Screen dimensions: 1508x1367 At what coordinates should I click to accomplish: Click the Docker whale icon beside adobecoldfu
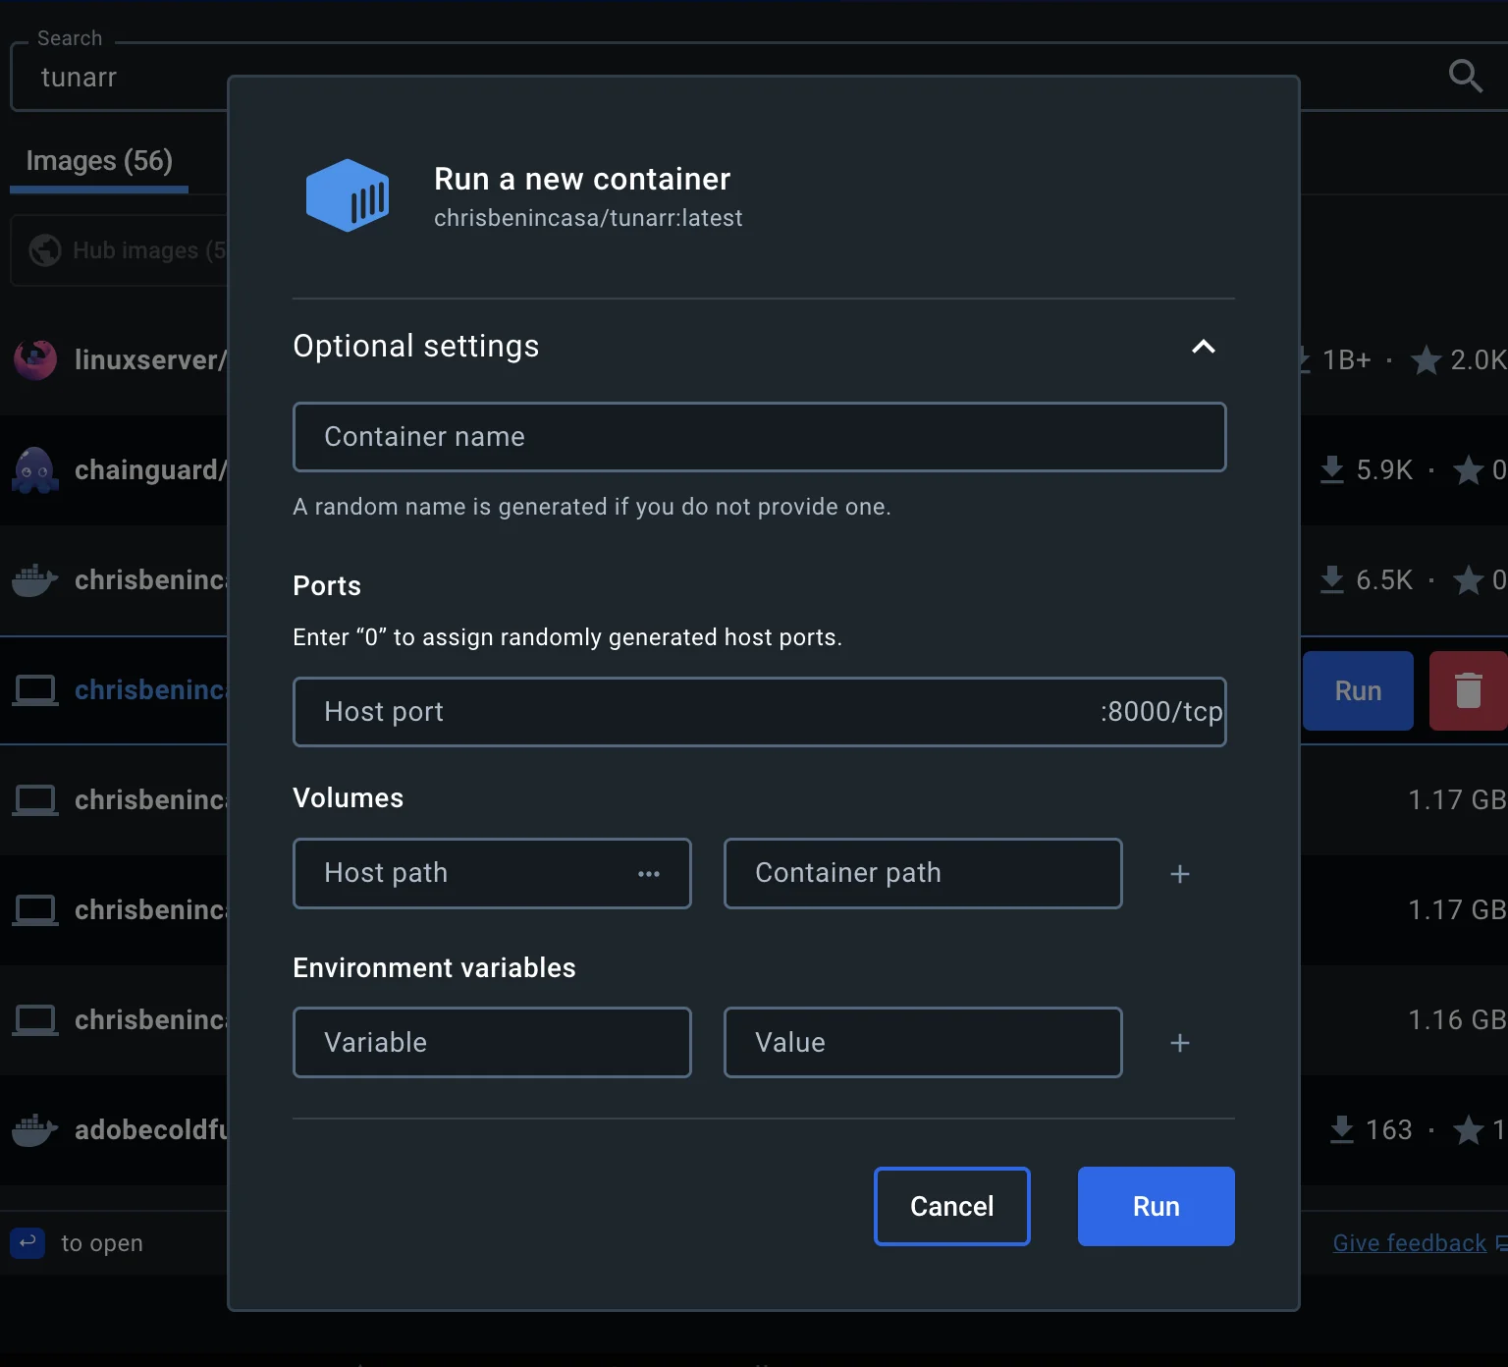[x=34, y=1129]
